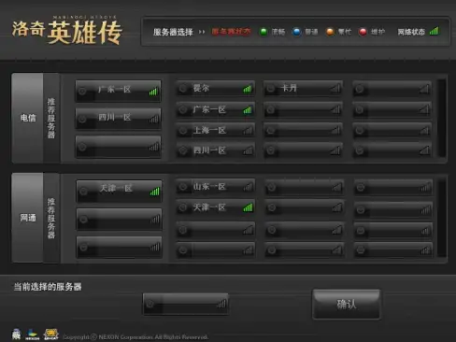Tick radio circle on recommended 天津一区 server
Viewport: 456px width, 342px height.
tap(83, 191)
